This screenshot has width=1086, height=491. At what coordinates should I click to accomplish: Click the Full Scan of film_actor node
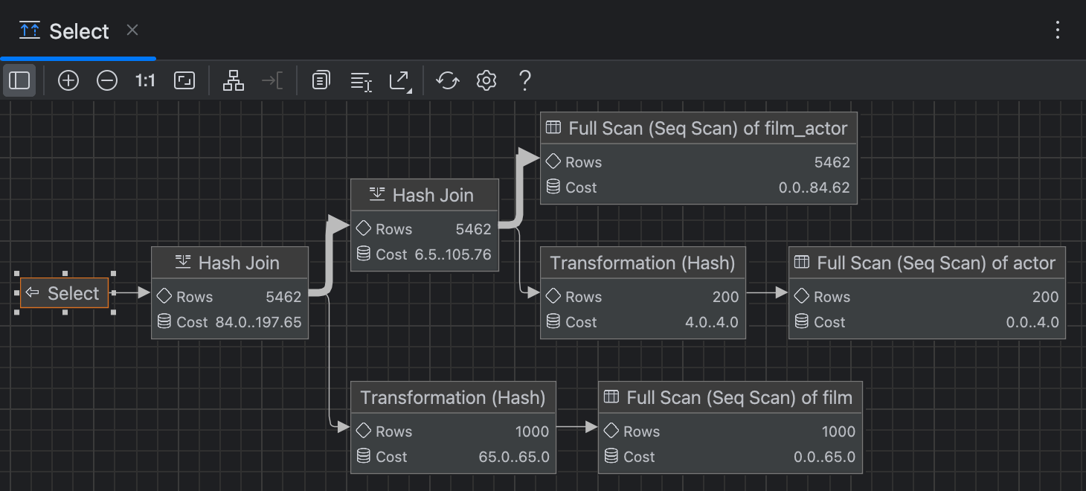(x=698, y=158)
